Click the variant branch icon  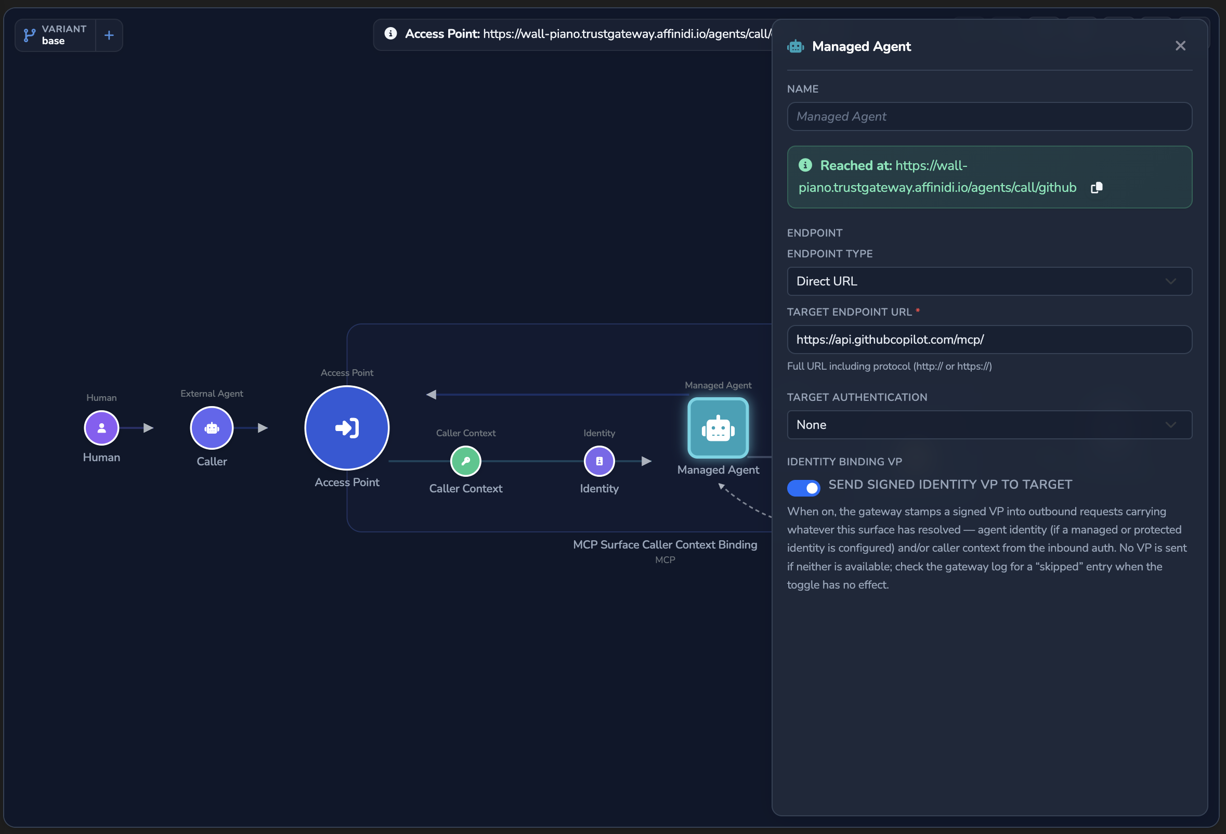coord(30,35)
